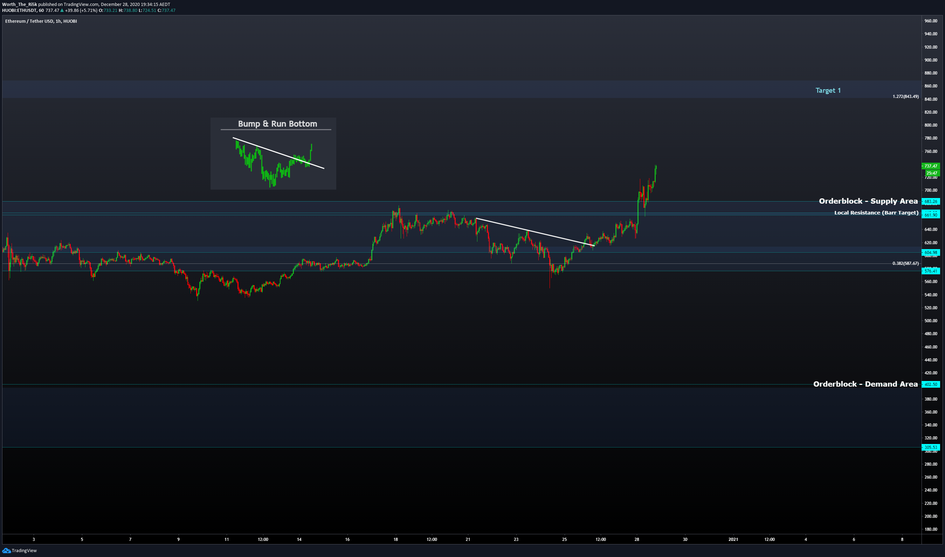
Task: Click the date label 28 on time axis
Action: (636, 540)
